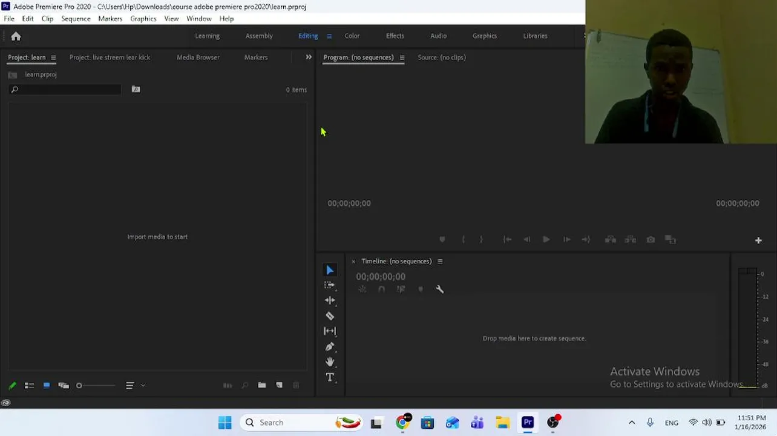Open the Timeline panel menu
777x436 pixels.
(x=440, y=262)
